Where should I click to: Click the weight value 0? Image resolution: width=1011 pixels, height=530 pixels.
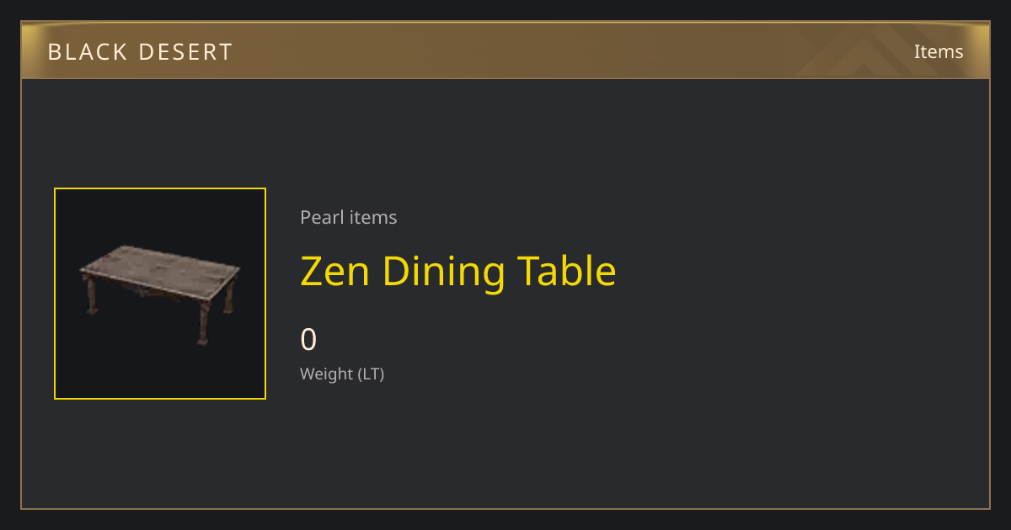[x=308, y=340]
